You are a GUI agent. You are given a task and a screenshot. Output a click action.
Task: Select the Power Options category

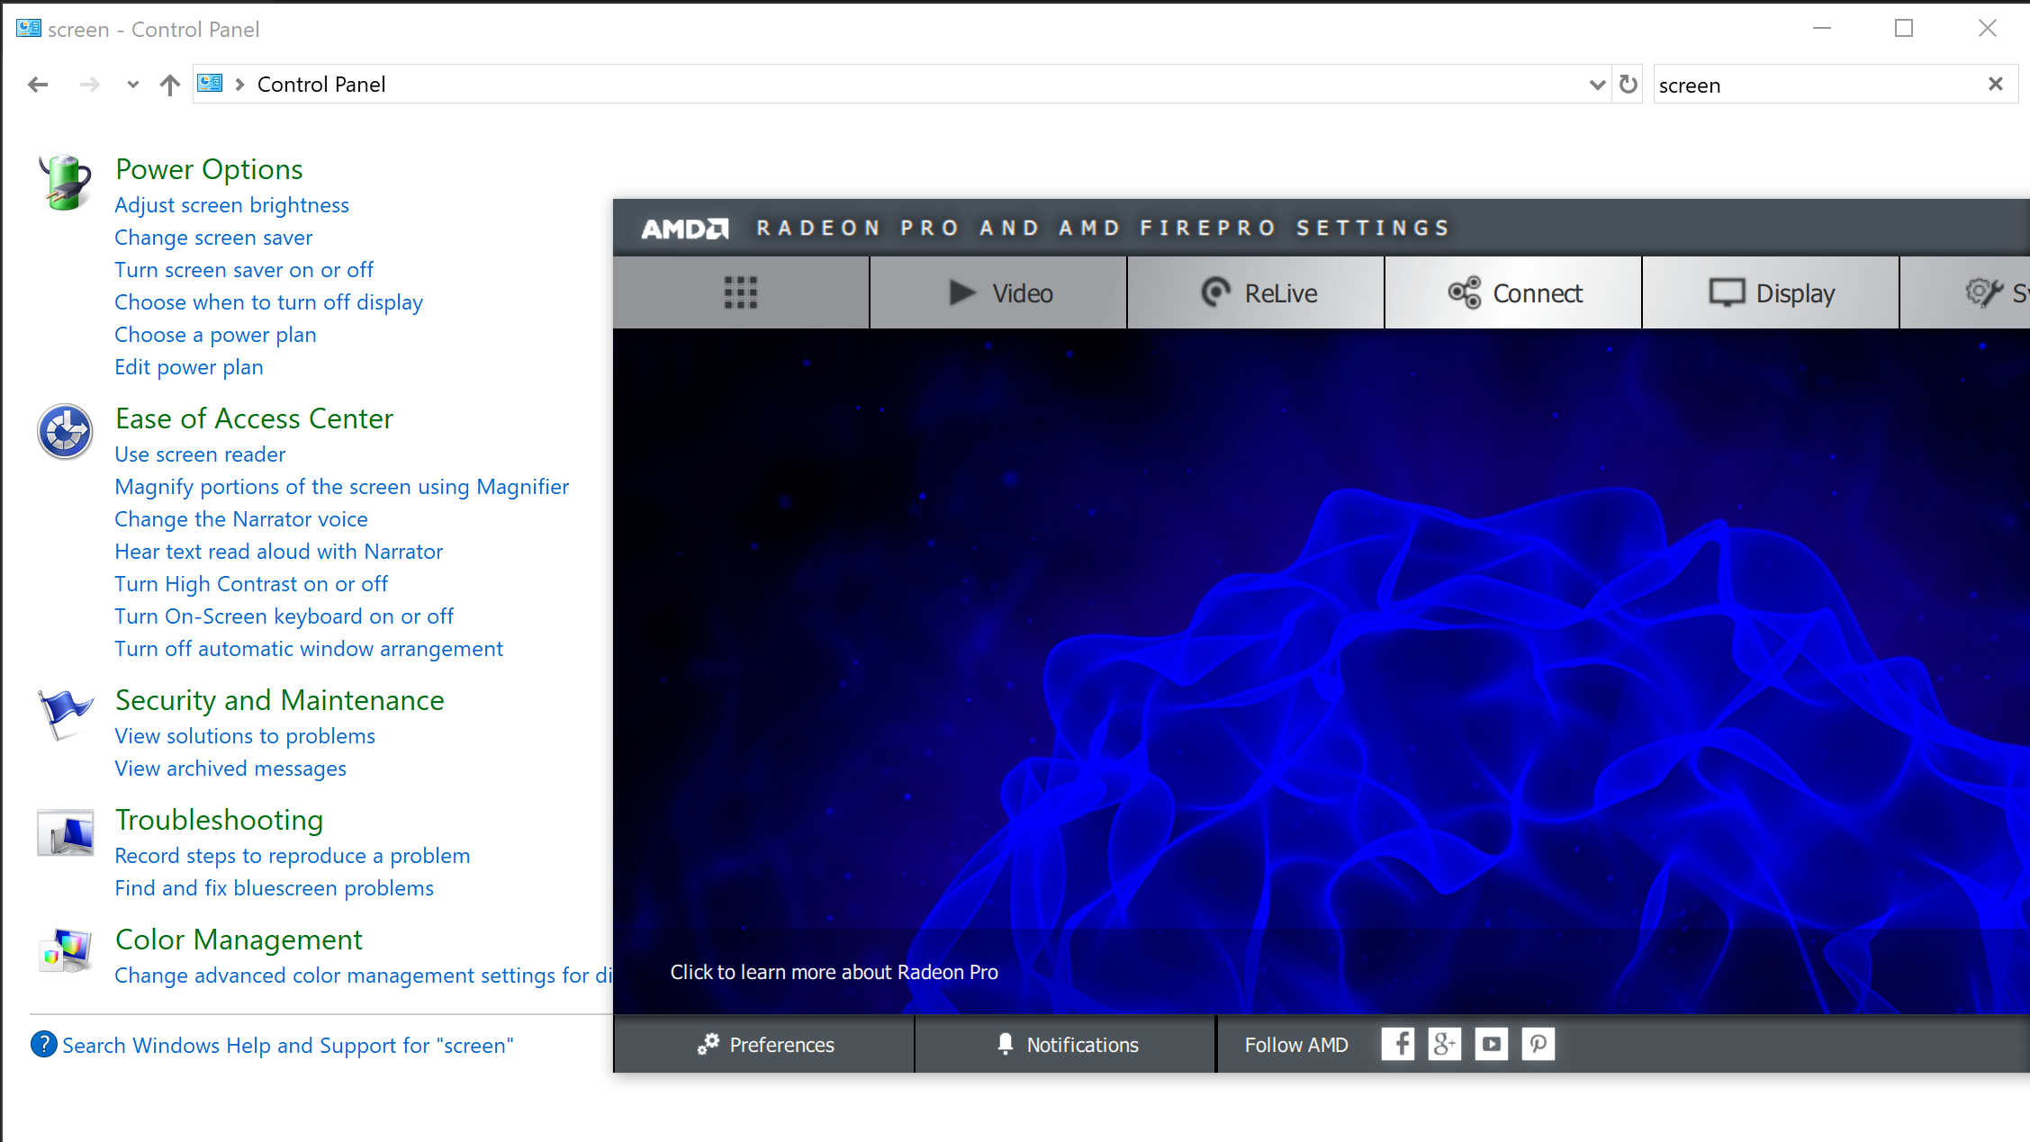click(208, 167)
